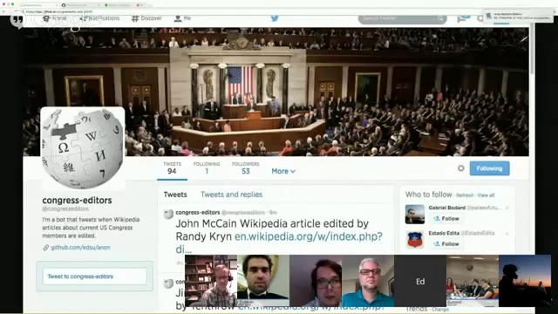Click Change next to Trends

point(440,310)
